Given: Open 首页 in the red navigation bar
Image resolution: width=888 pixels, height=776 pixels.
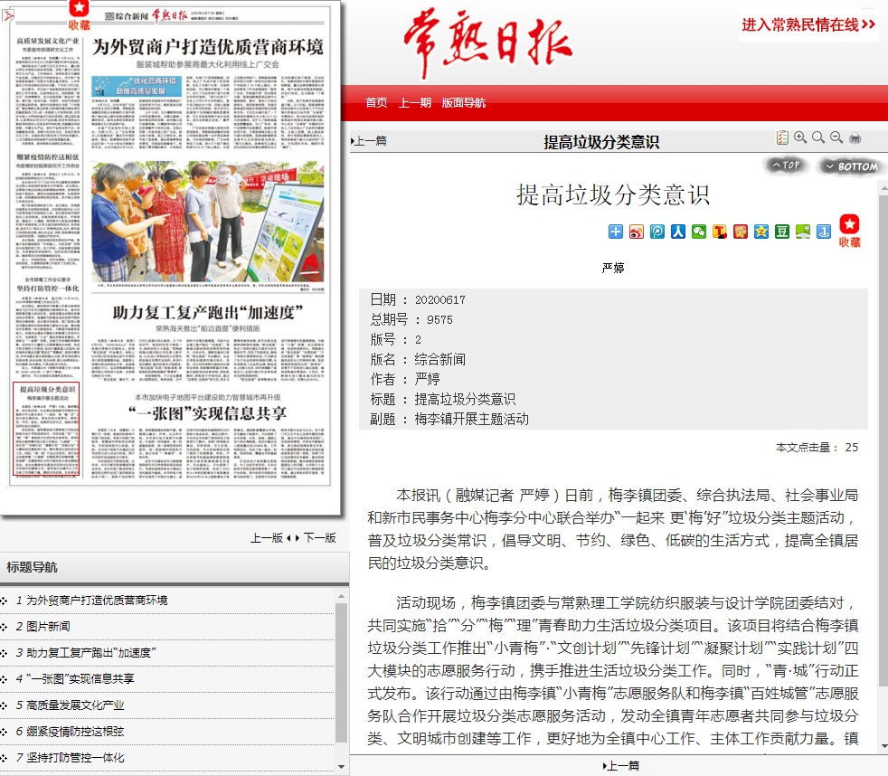Looking at the screenshot, I should 376,102.
